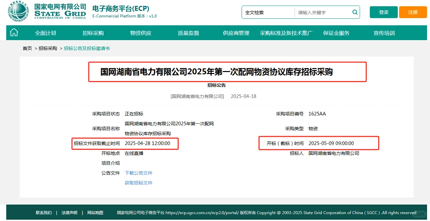
Task: Click the 下载公告文件 download link
Action: 138,173
